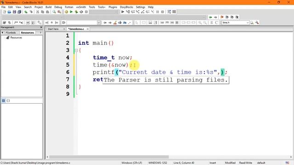
Task: Click inside the time.h search field
Action: (x=234, y=22)
